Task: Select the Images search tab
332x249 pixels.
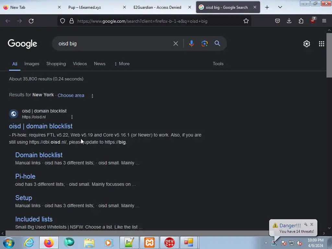Action: click(32, 64)
